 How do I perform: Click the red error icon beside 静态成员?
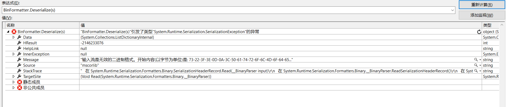point(19,82)
